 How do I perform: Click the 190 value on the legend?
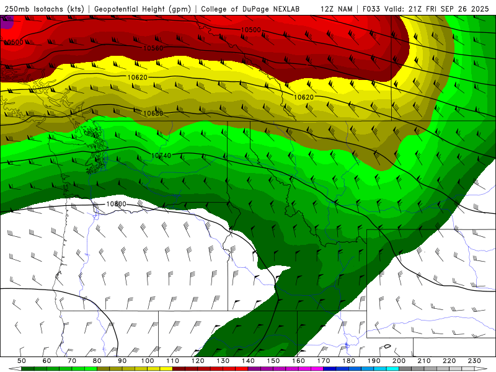click(374, 361)
